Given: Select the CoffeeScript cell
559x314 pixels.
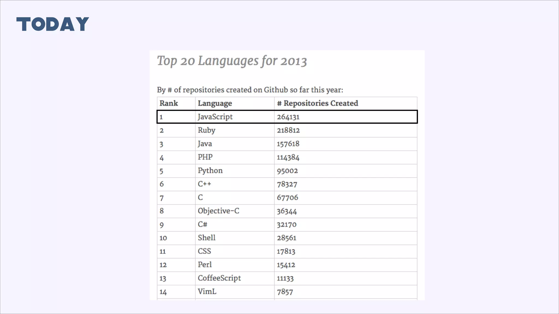Looking at the screenshot, I should coord(219,278).
